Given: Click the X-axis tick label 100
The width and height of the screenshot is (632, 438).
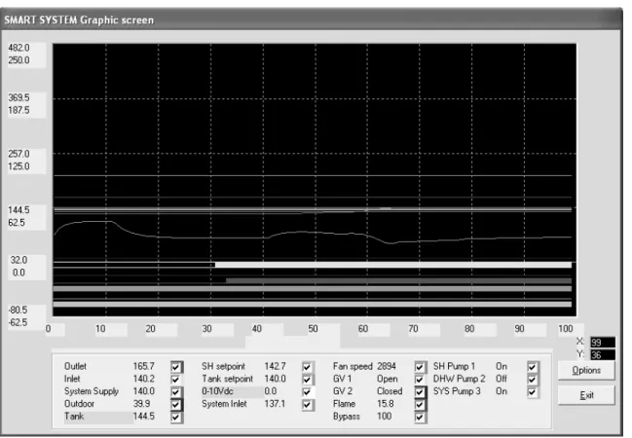Looking at the screenshot, I should [566, 329].
